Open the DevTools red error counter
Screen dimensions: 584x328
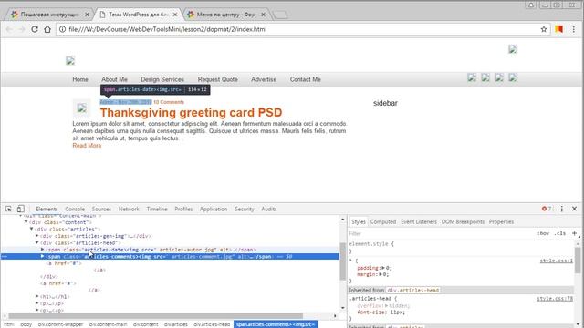pos(547,209)
